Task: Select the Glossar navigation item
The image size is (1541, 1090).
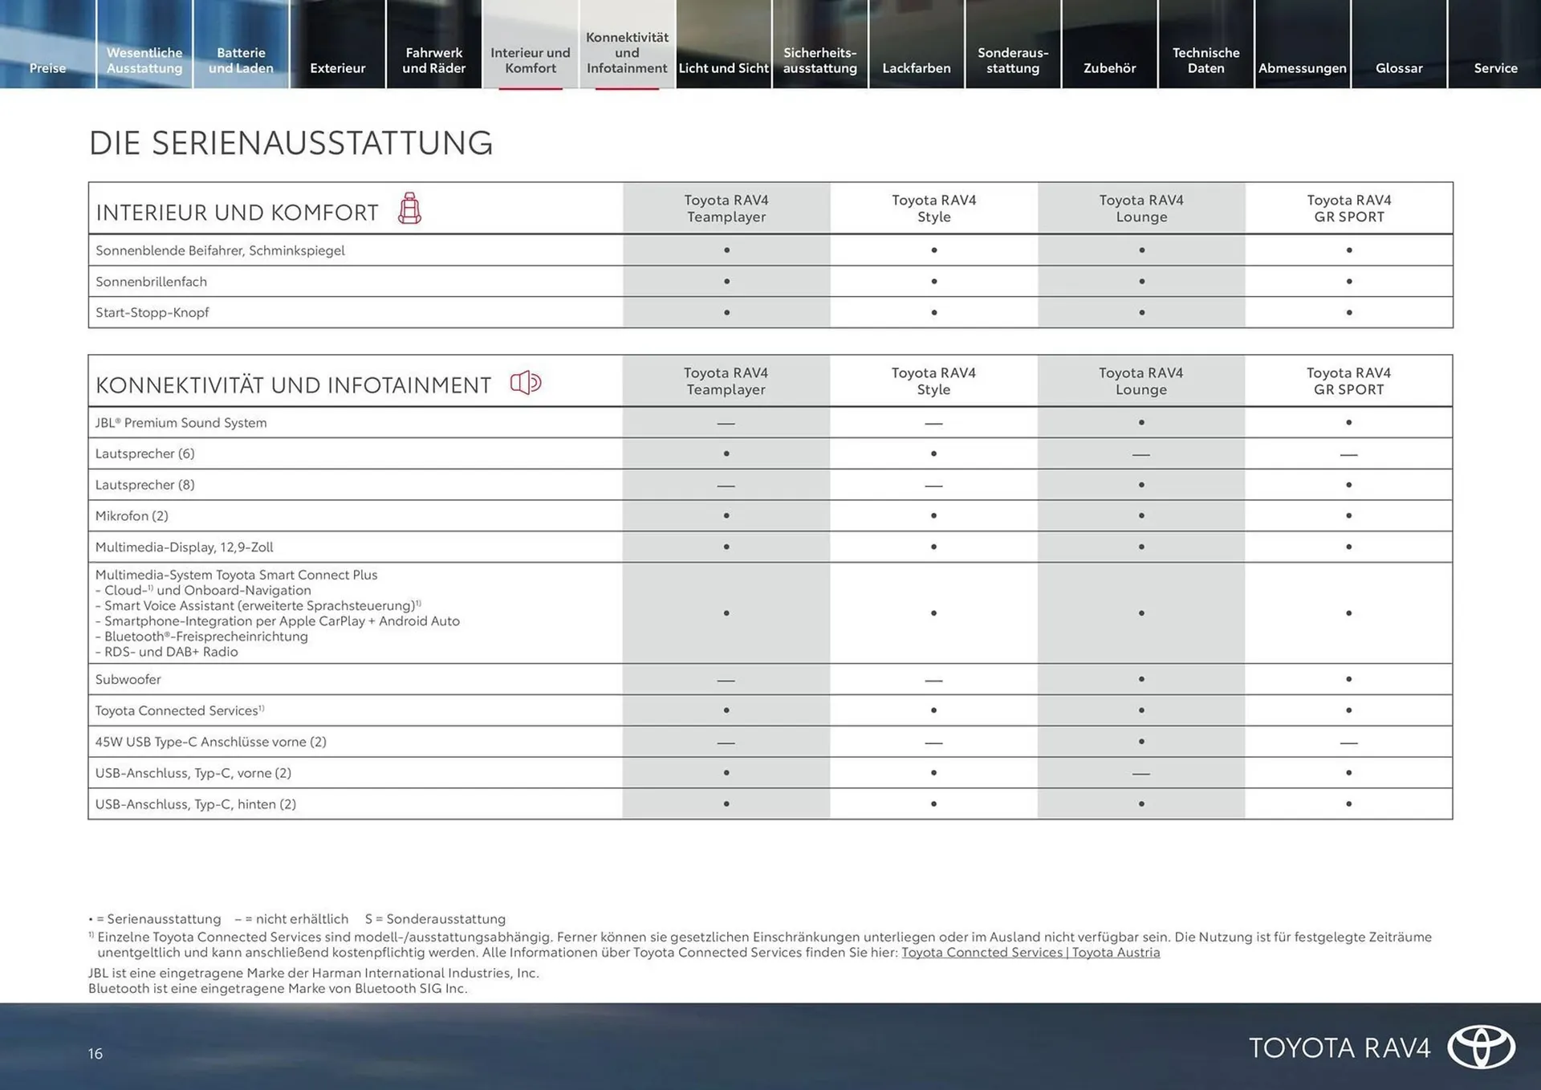Action: point(1399,68)
